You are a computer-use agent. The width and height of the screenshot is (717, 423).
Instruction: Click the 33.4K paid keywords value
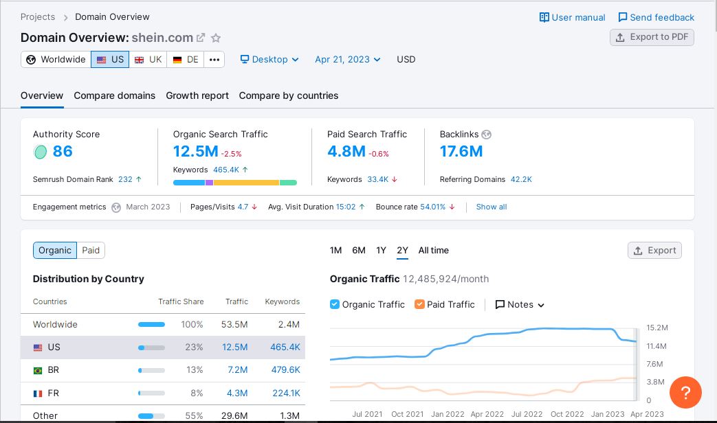point(377,179)
